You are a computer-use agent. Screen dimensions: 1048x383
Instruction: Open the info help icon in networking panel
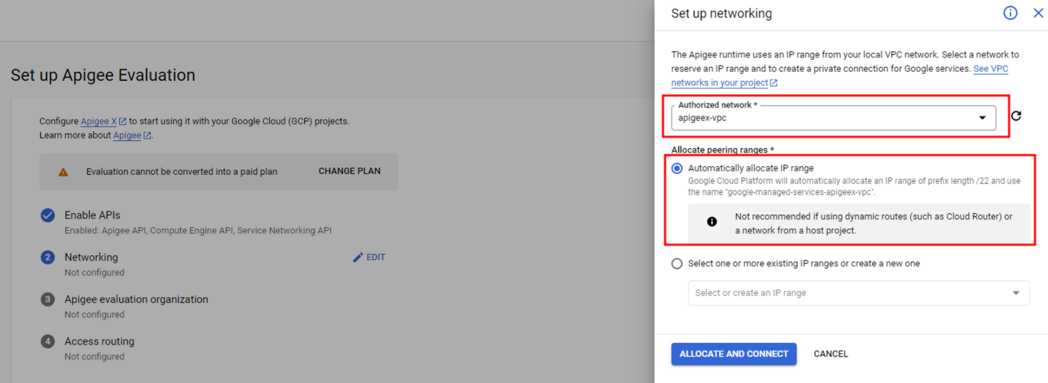coord(1010,13)
